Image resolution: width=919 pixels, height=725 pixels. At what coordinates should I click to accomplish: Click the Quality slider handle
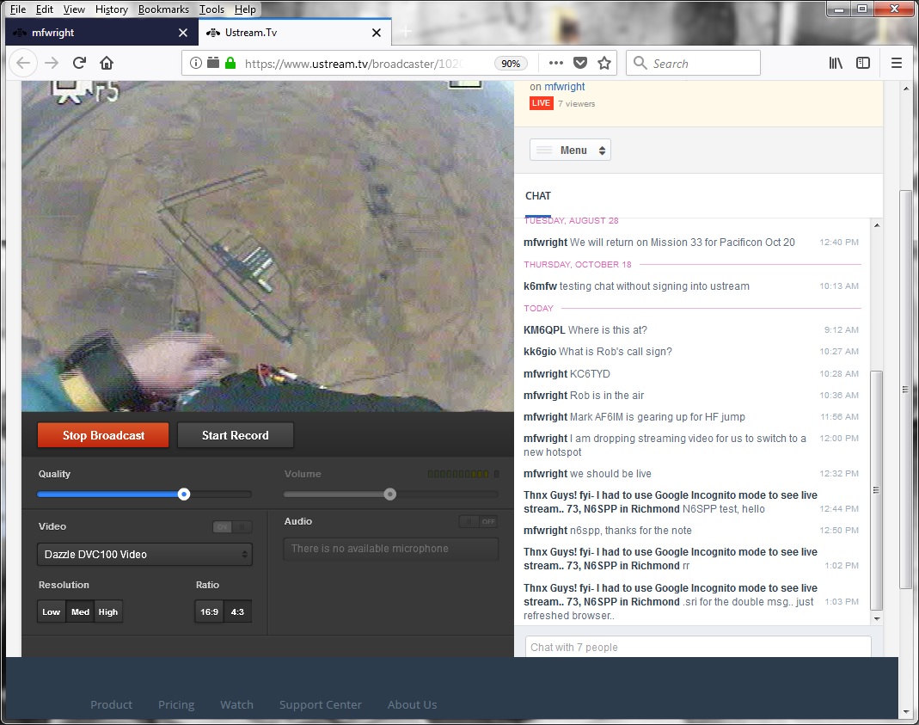(184, 494)
